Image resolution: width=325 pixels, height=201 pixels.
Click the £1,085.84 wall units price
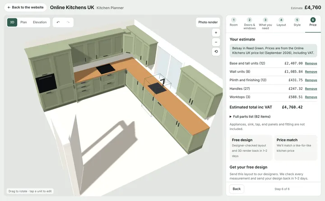pos(293,71)
